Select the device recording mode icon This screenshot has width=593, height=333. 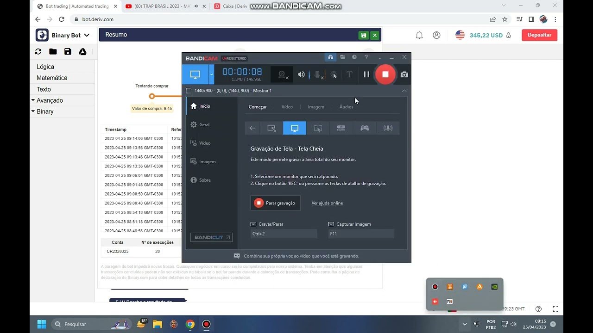point(341,128)
